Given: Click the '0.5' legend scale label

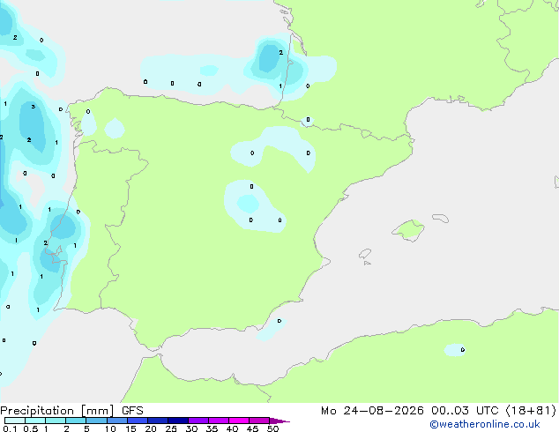Looking at the screenshot, I should click(x=31, y=428).
